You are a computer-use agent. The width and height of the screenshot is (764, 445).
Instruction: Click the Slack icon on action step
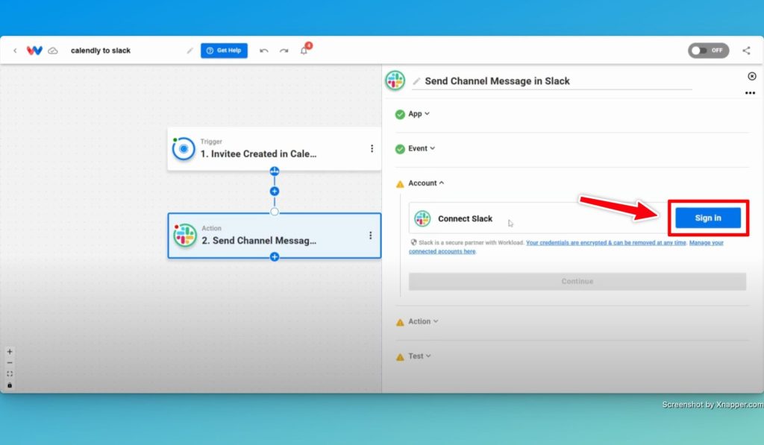click(x=185, y=236)
